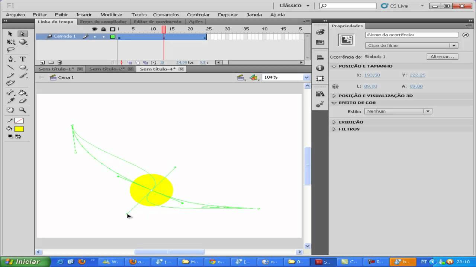The width and height of the screenshot is (476, 267).
Task: Collapse the POSIÇÃO E TAMANHO section
Action: [334, 66]
